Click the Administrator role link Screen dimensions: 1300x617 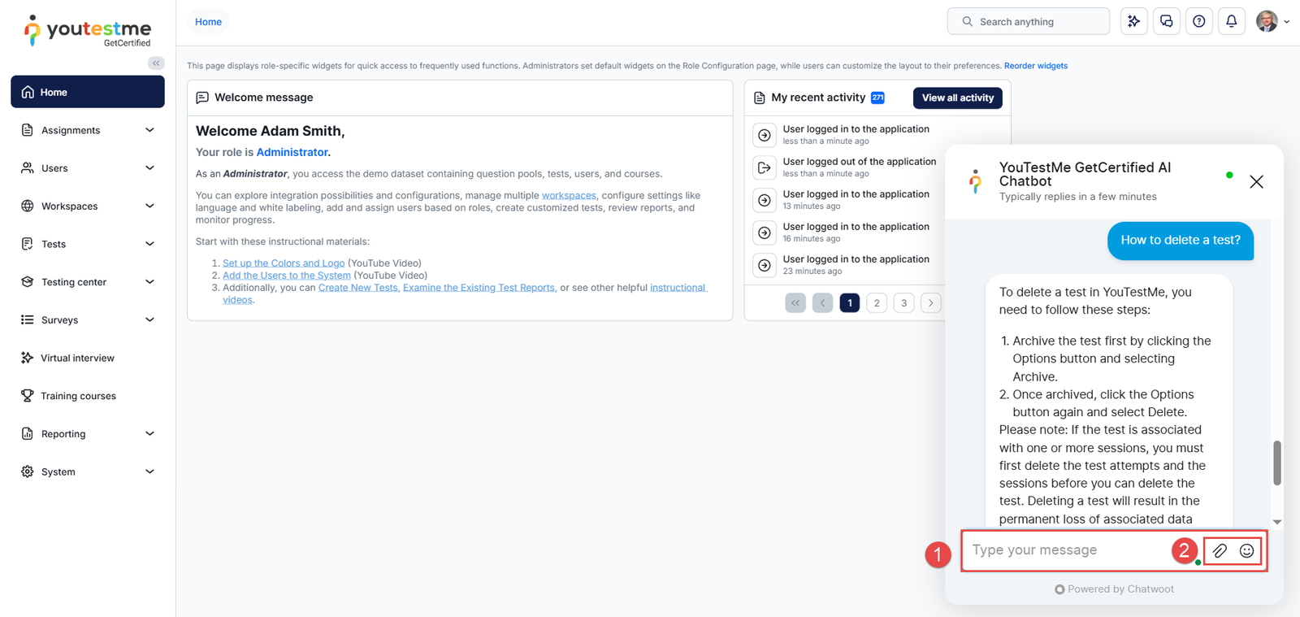click(292, 152)
